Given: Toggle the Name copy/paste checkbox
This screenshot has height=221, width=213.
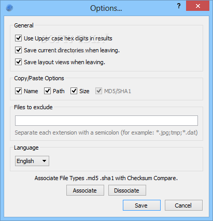Looking at the screenshot, I should point(18,91).
